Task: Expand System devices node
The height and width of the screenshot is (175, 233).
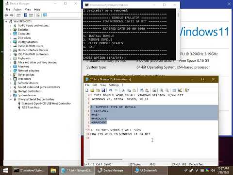Action: coord(11,95)
